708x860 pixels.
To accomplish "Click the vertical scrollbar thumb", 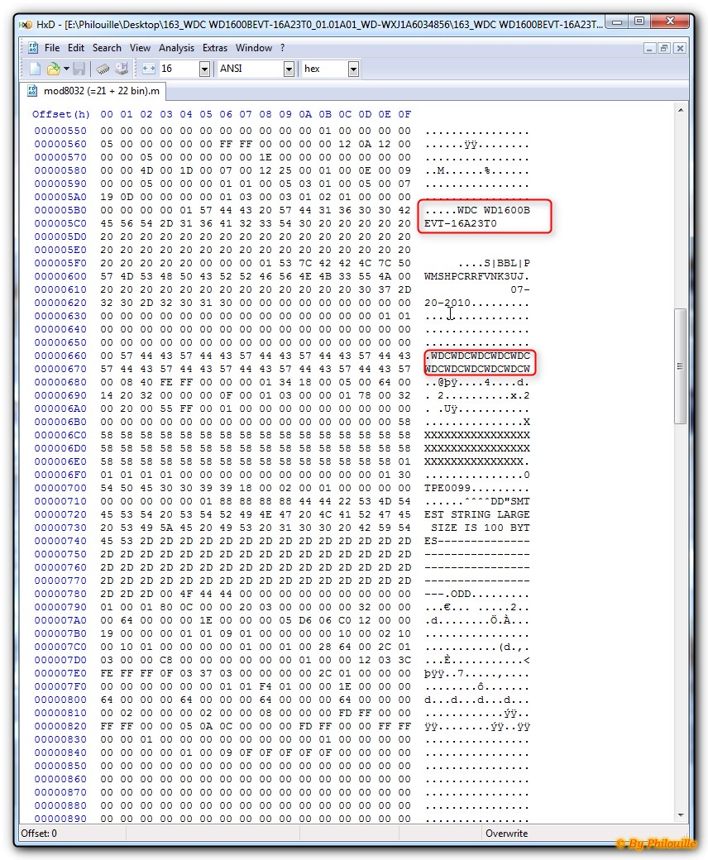I will pos(681,366).
